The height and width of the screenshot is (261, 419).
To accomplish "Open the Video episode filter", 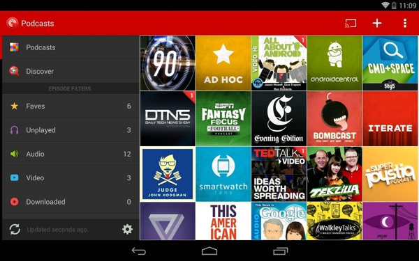I will tap(71, 177).
